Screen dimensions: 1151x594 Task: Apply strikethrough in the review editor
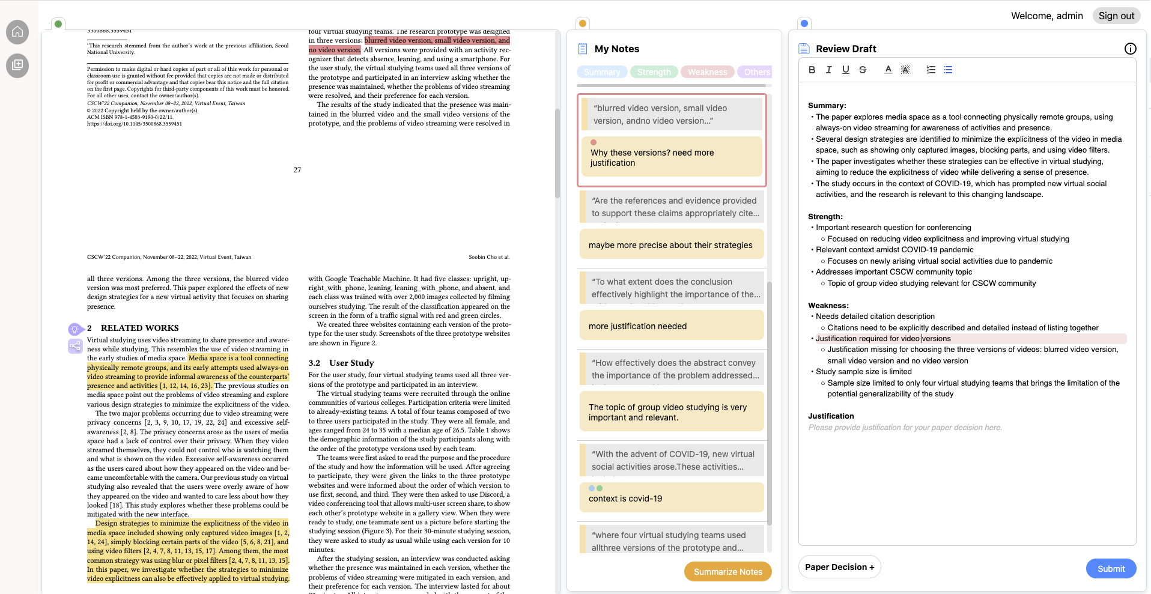click(863, 70)
